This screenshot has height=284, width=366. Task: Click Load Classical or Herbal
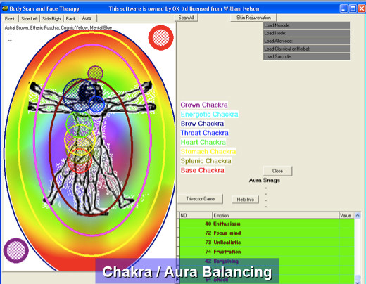pos(306,49)
